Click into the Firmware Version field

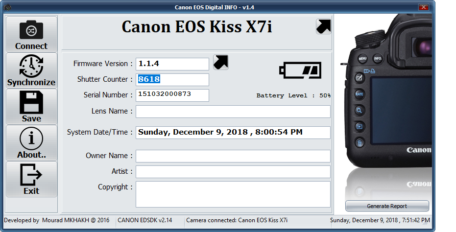[x=172, y=64]
